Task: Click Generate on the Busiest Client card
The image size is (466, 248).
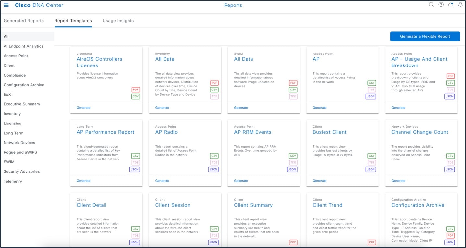Action: pos(320,181)
